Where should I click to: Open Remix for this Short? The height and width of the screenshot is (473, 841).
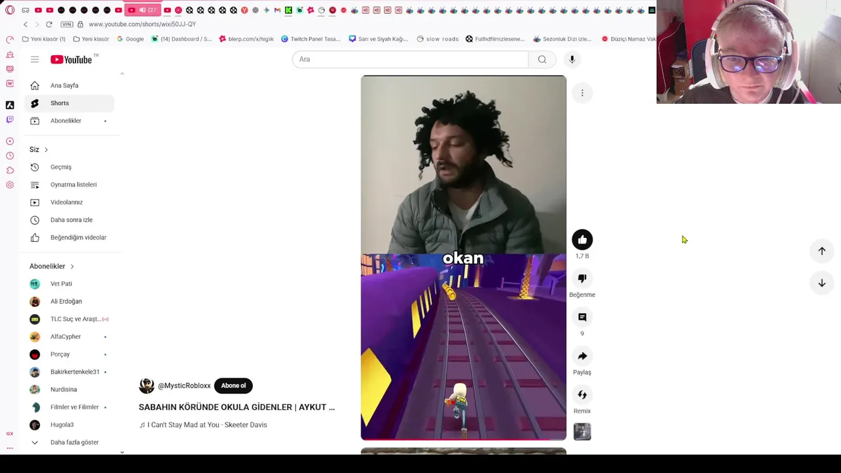point(582,395)
